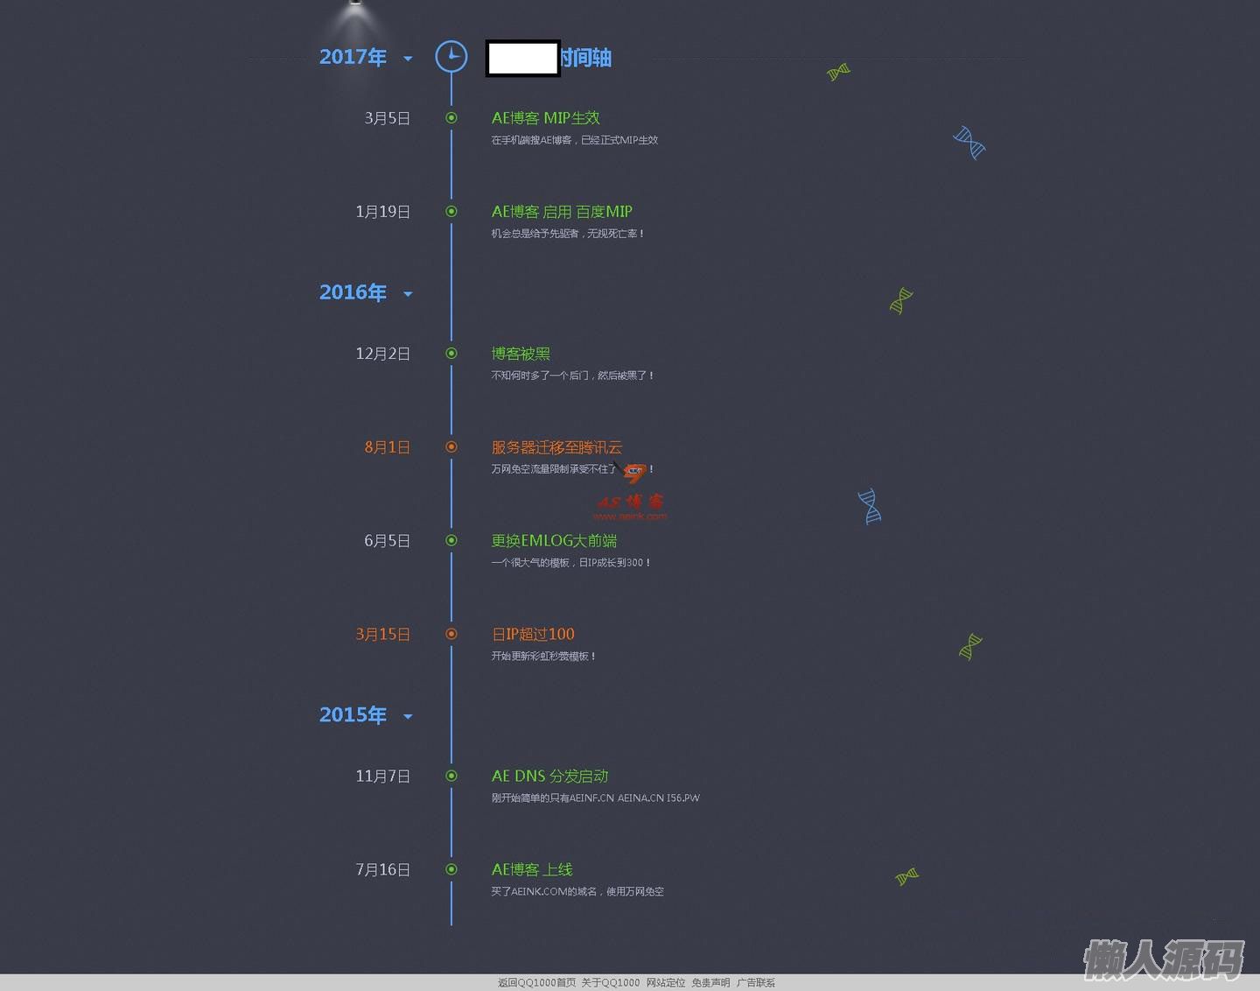The width and height of the screenshot is (1260, 991).
Task: Click the orange timeline dot for 8月1日
Action: tap(451, 447)
